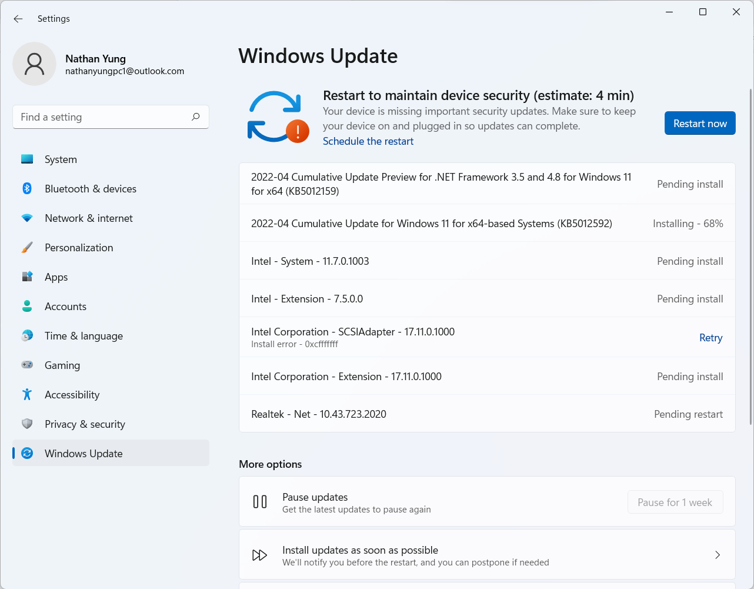Viewport: 754px width, 589px height.
Task: Open Accessibility settings
Action: coord(111,394)
